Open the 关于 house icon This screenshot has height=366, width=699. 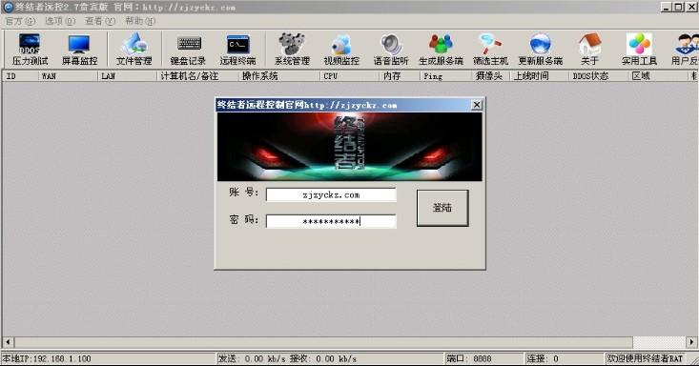tap(589, 50)
